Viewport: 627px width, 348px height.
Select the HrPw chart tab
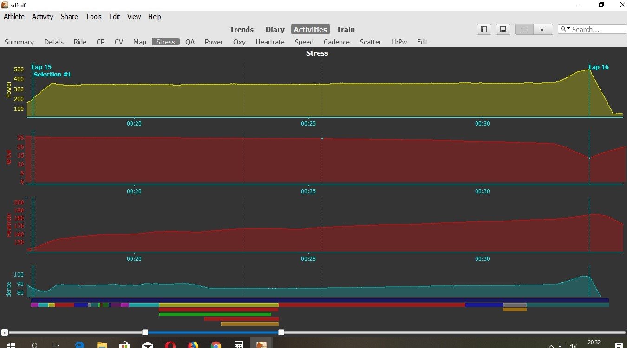pos(399,42)
